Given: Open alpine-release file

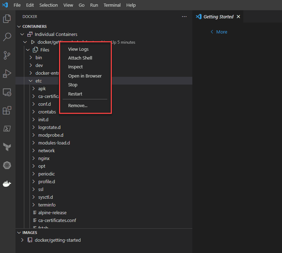Looking at the screenshot, I should (52, 213).
